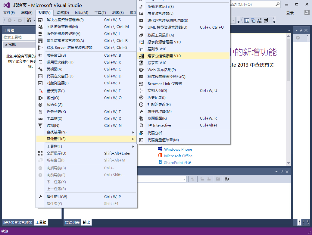The image size is (312, 235).
Task: Click the task list icon beside 任务列表(K)
Action: [40, 112]
